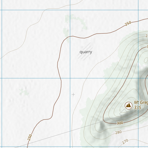Select the 250 contour label at bottom left
This screenshot has height=148, width=148.
[30, 138]
